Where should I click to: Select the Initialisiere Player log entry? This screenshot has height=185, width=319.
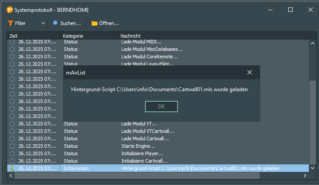tap(142, 153)
